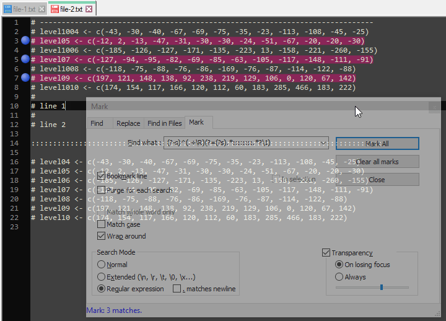Expand the Find what history dropdown
This screenshot has height=321, width=446.
[323, 143]
